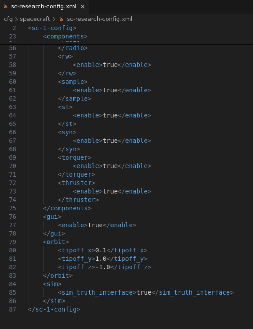Viewport: 253px width, 329px height.
Task: Click the closing thruster tag
Action: click(78, 199)
